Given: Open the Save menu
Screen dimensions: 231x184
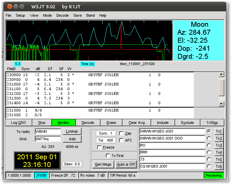Looking at the screenshot, I should point(78,15).
